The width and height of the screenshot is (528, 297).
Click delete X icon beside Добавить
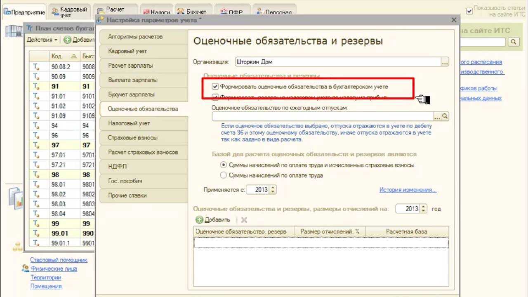[x=244, y=220]
